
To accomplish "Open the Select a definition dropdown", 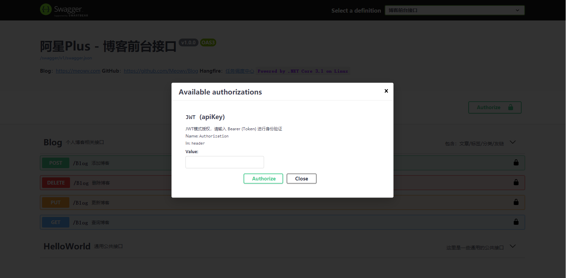I will (x=455, y=10).
